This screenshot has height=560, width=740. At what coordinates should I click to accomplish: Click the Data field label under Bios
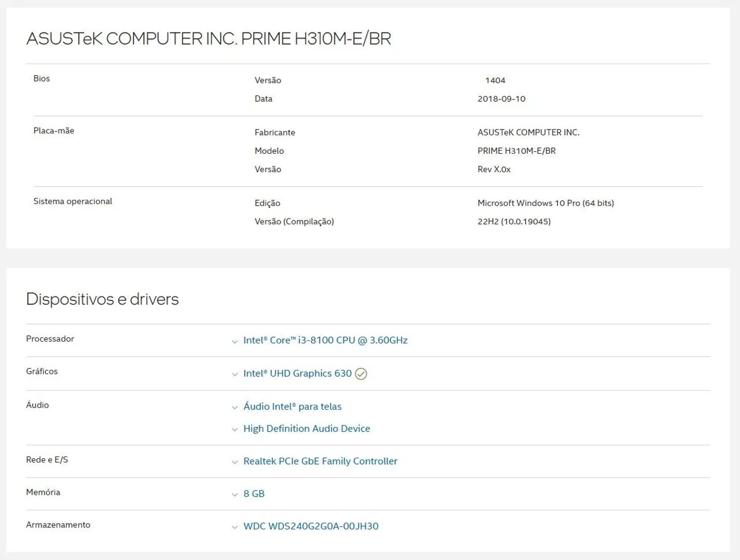pos(264,99)
